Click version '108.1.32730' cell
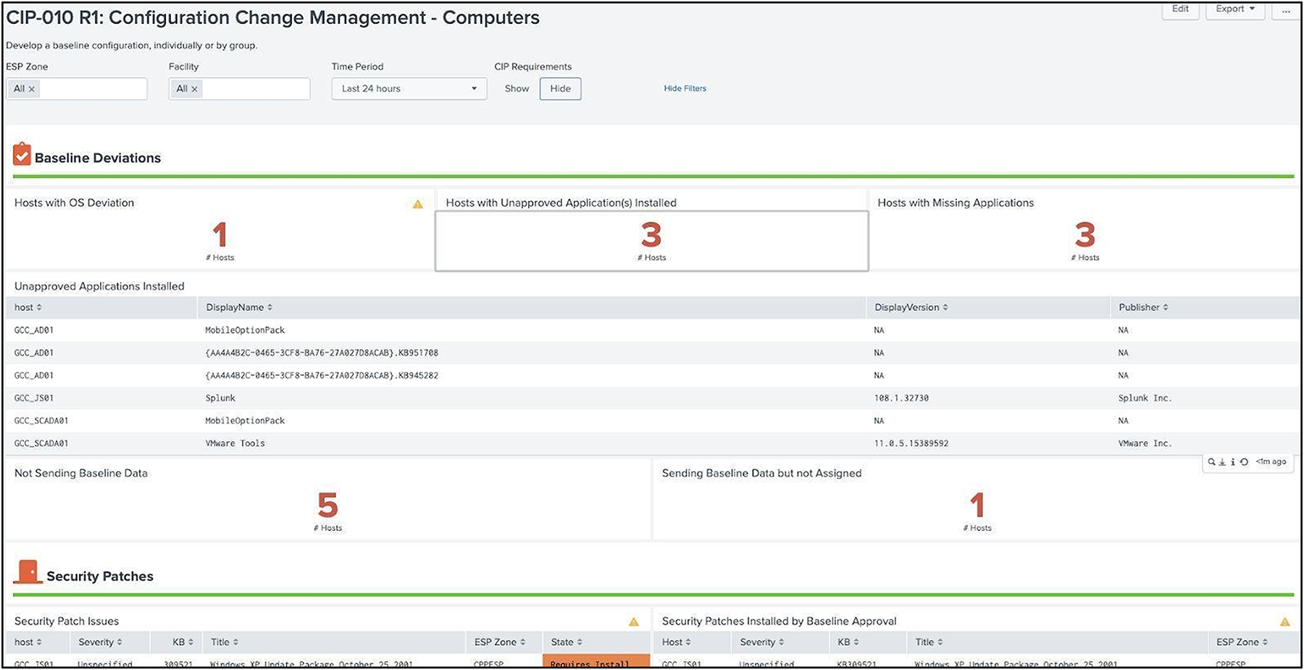Screen dimensions: 1304x670 (901, 398)
